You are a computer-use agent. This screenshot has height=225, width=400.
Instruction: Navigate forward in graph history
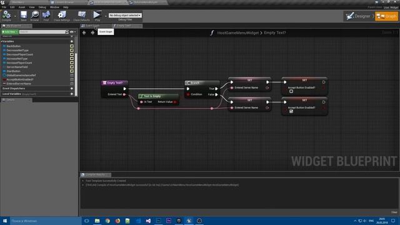[x=92, y=32]
